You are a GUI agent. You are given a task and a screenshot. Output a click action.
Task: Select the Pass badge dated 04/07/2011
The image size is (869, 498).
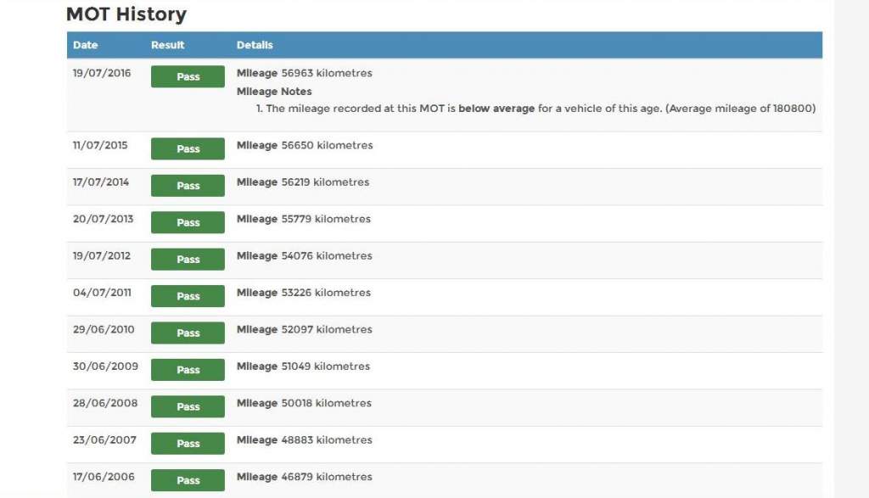click(188, 296)
